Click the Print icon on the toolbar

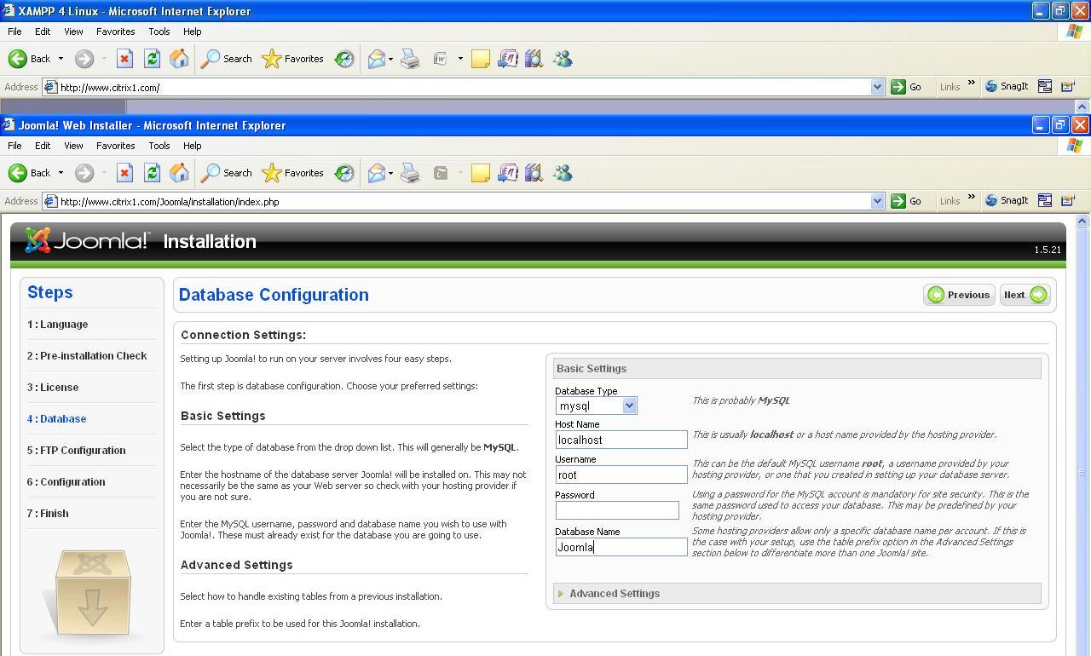tap(410, 173)
